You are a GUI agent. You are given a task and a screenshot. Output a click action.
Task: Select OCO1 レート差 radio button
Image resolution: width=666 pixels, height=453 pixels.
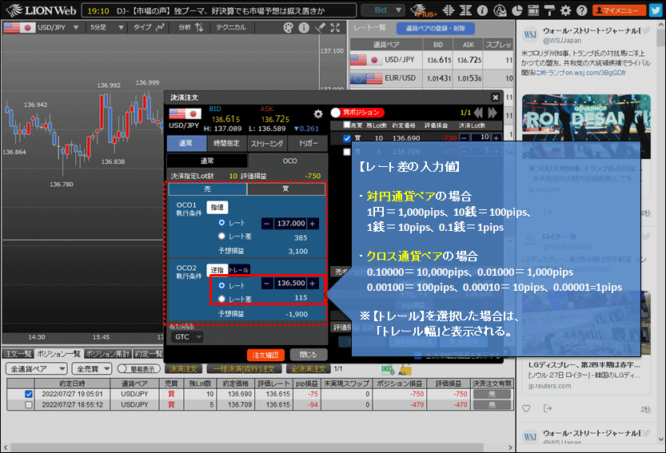coord(221,236)
